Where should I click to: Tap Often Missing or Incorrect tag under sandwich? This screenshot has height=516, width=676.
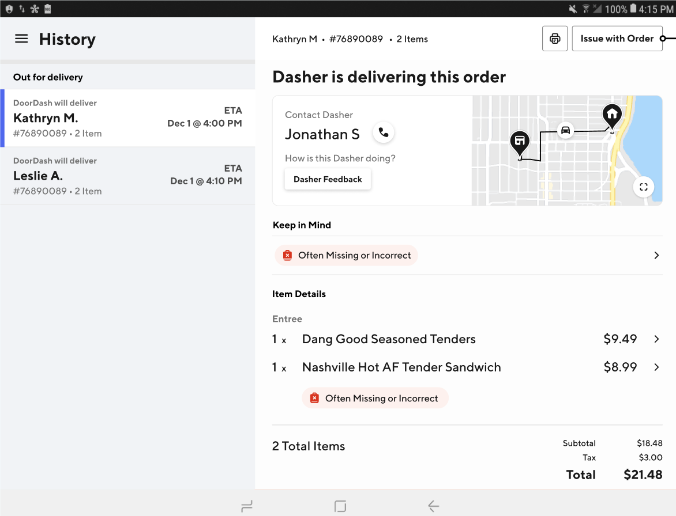[375, 398]
